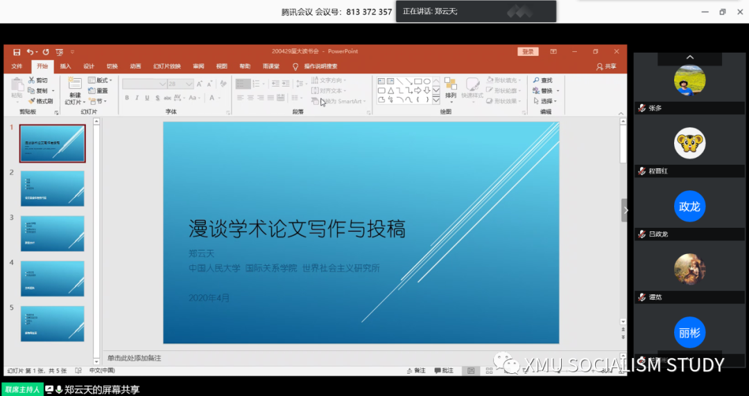Click the Share button
The width and height of the screenshot is (749, 396).
(x=606, y=66)
